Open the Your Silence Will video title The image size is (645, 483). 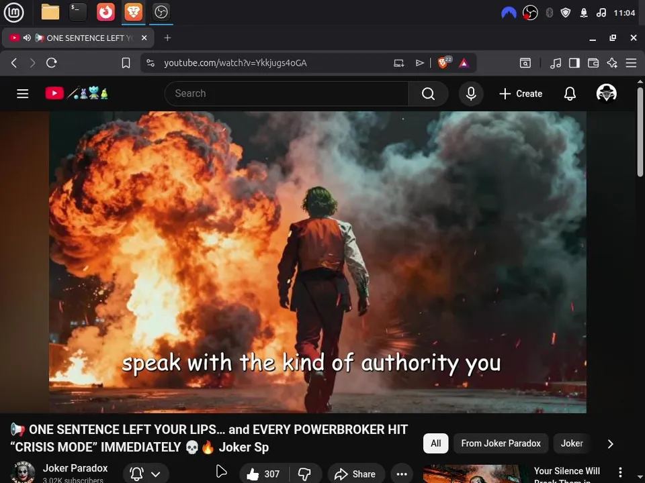coord(567,475)
